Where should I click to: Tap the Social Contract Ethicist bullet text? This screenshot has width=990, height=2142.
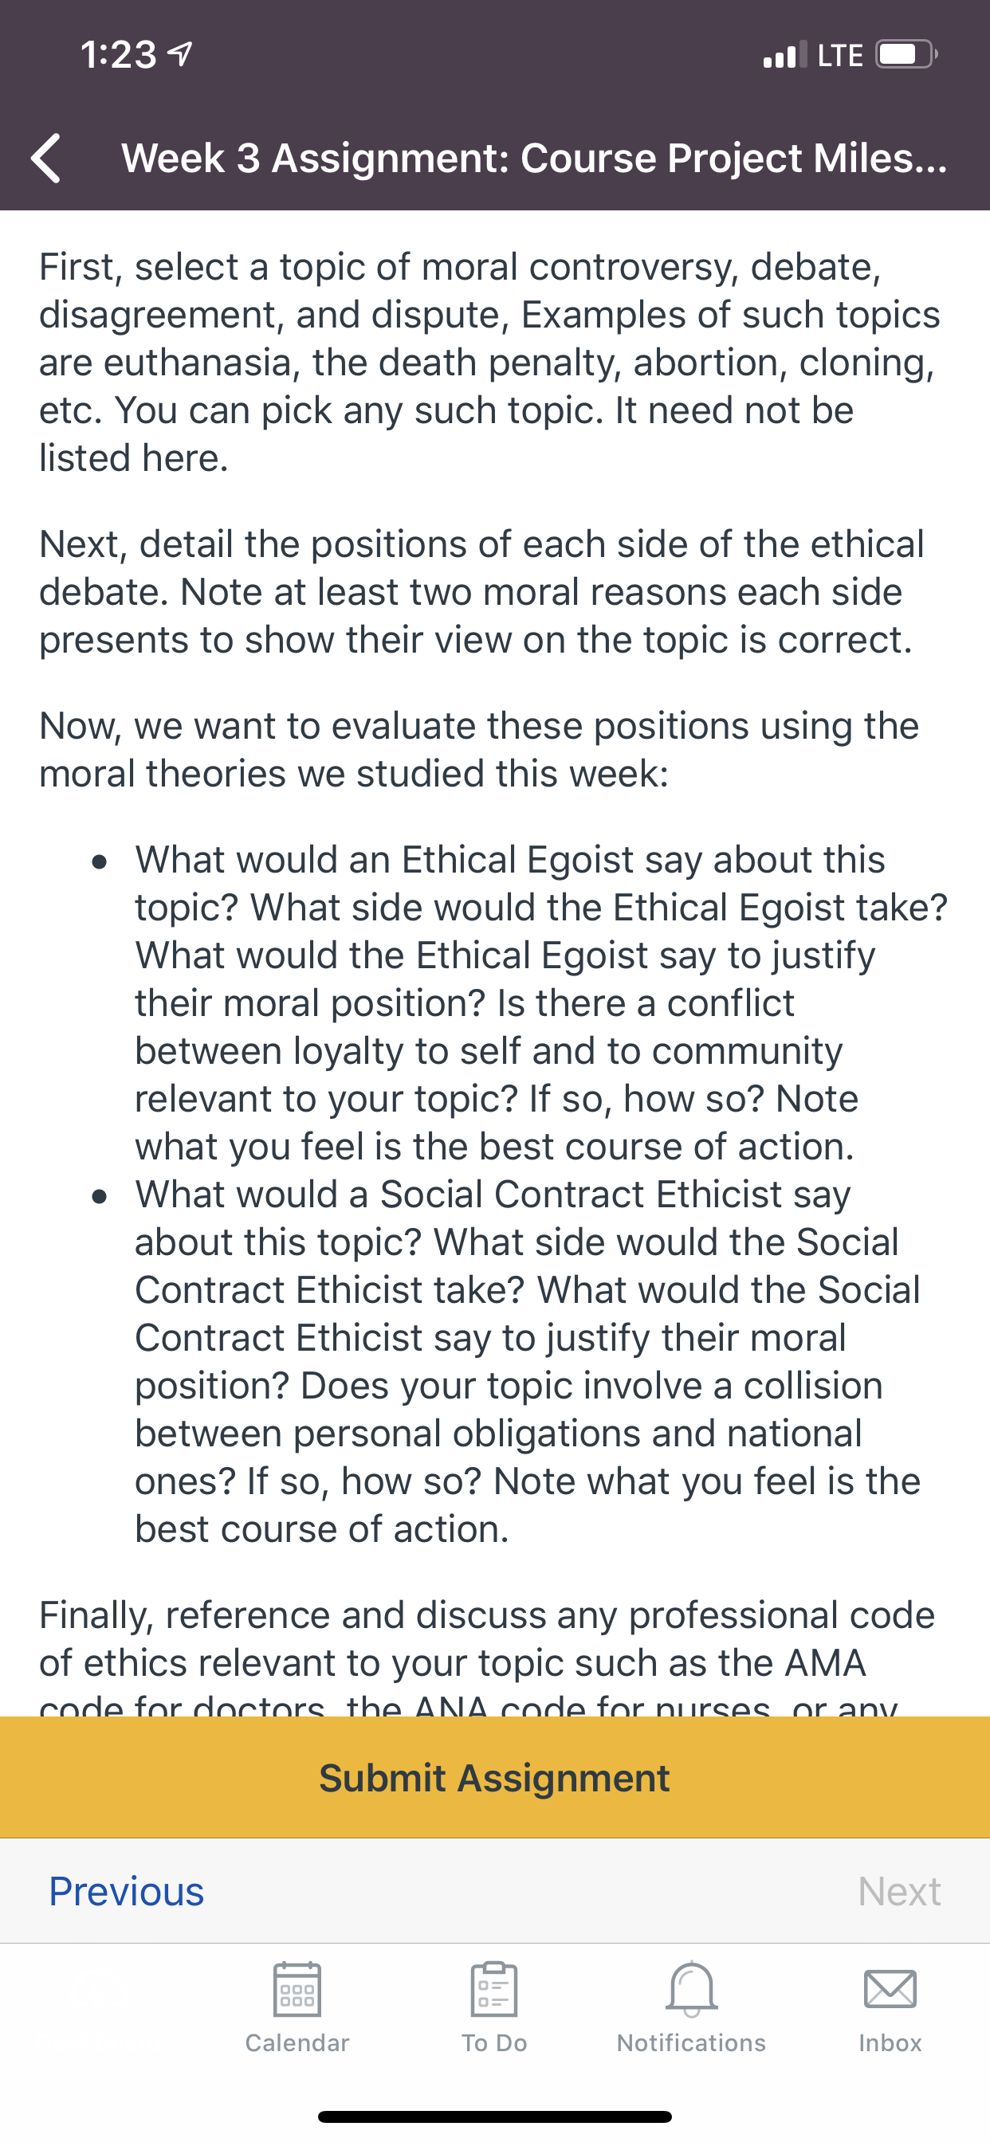point(528,1361)
